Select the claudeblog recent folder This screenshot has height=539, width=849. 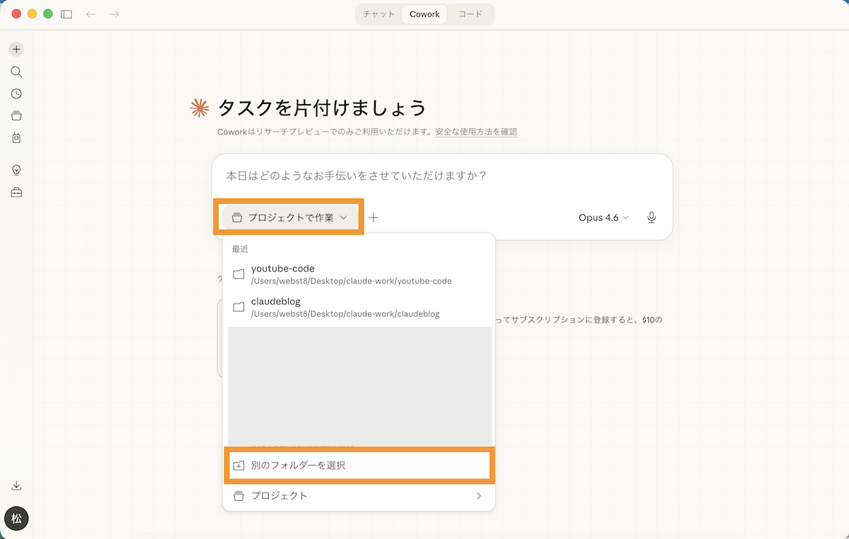click(x=346, y=307)
